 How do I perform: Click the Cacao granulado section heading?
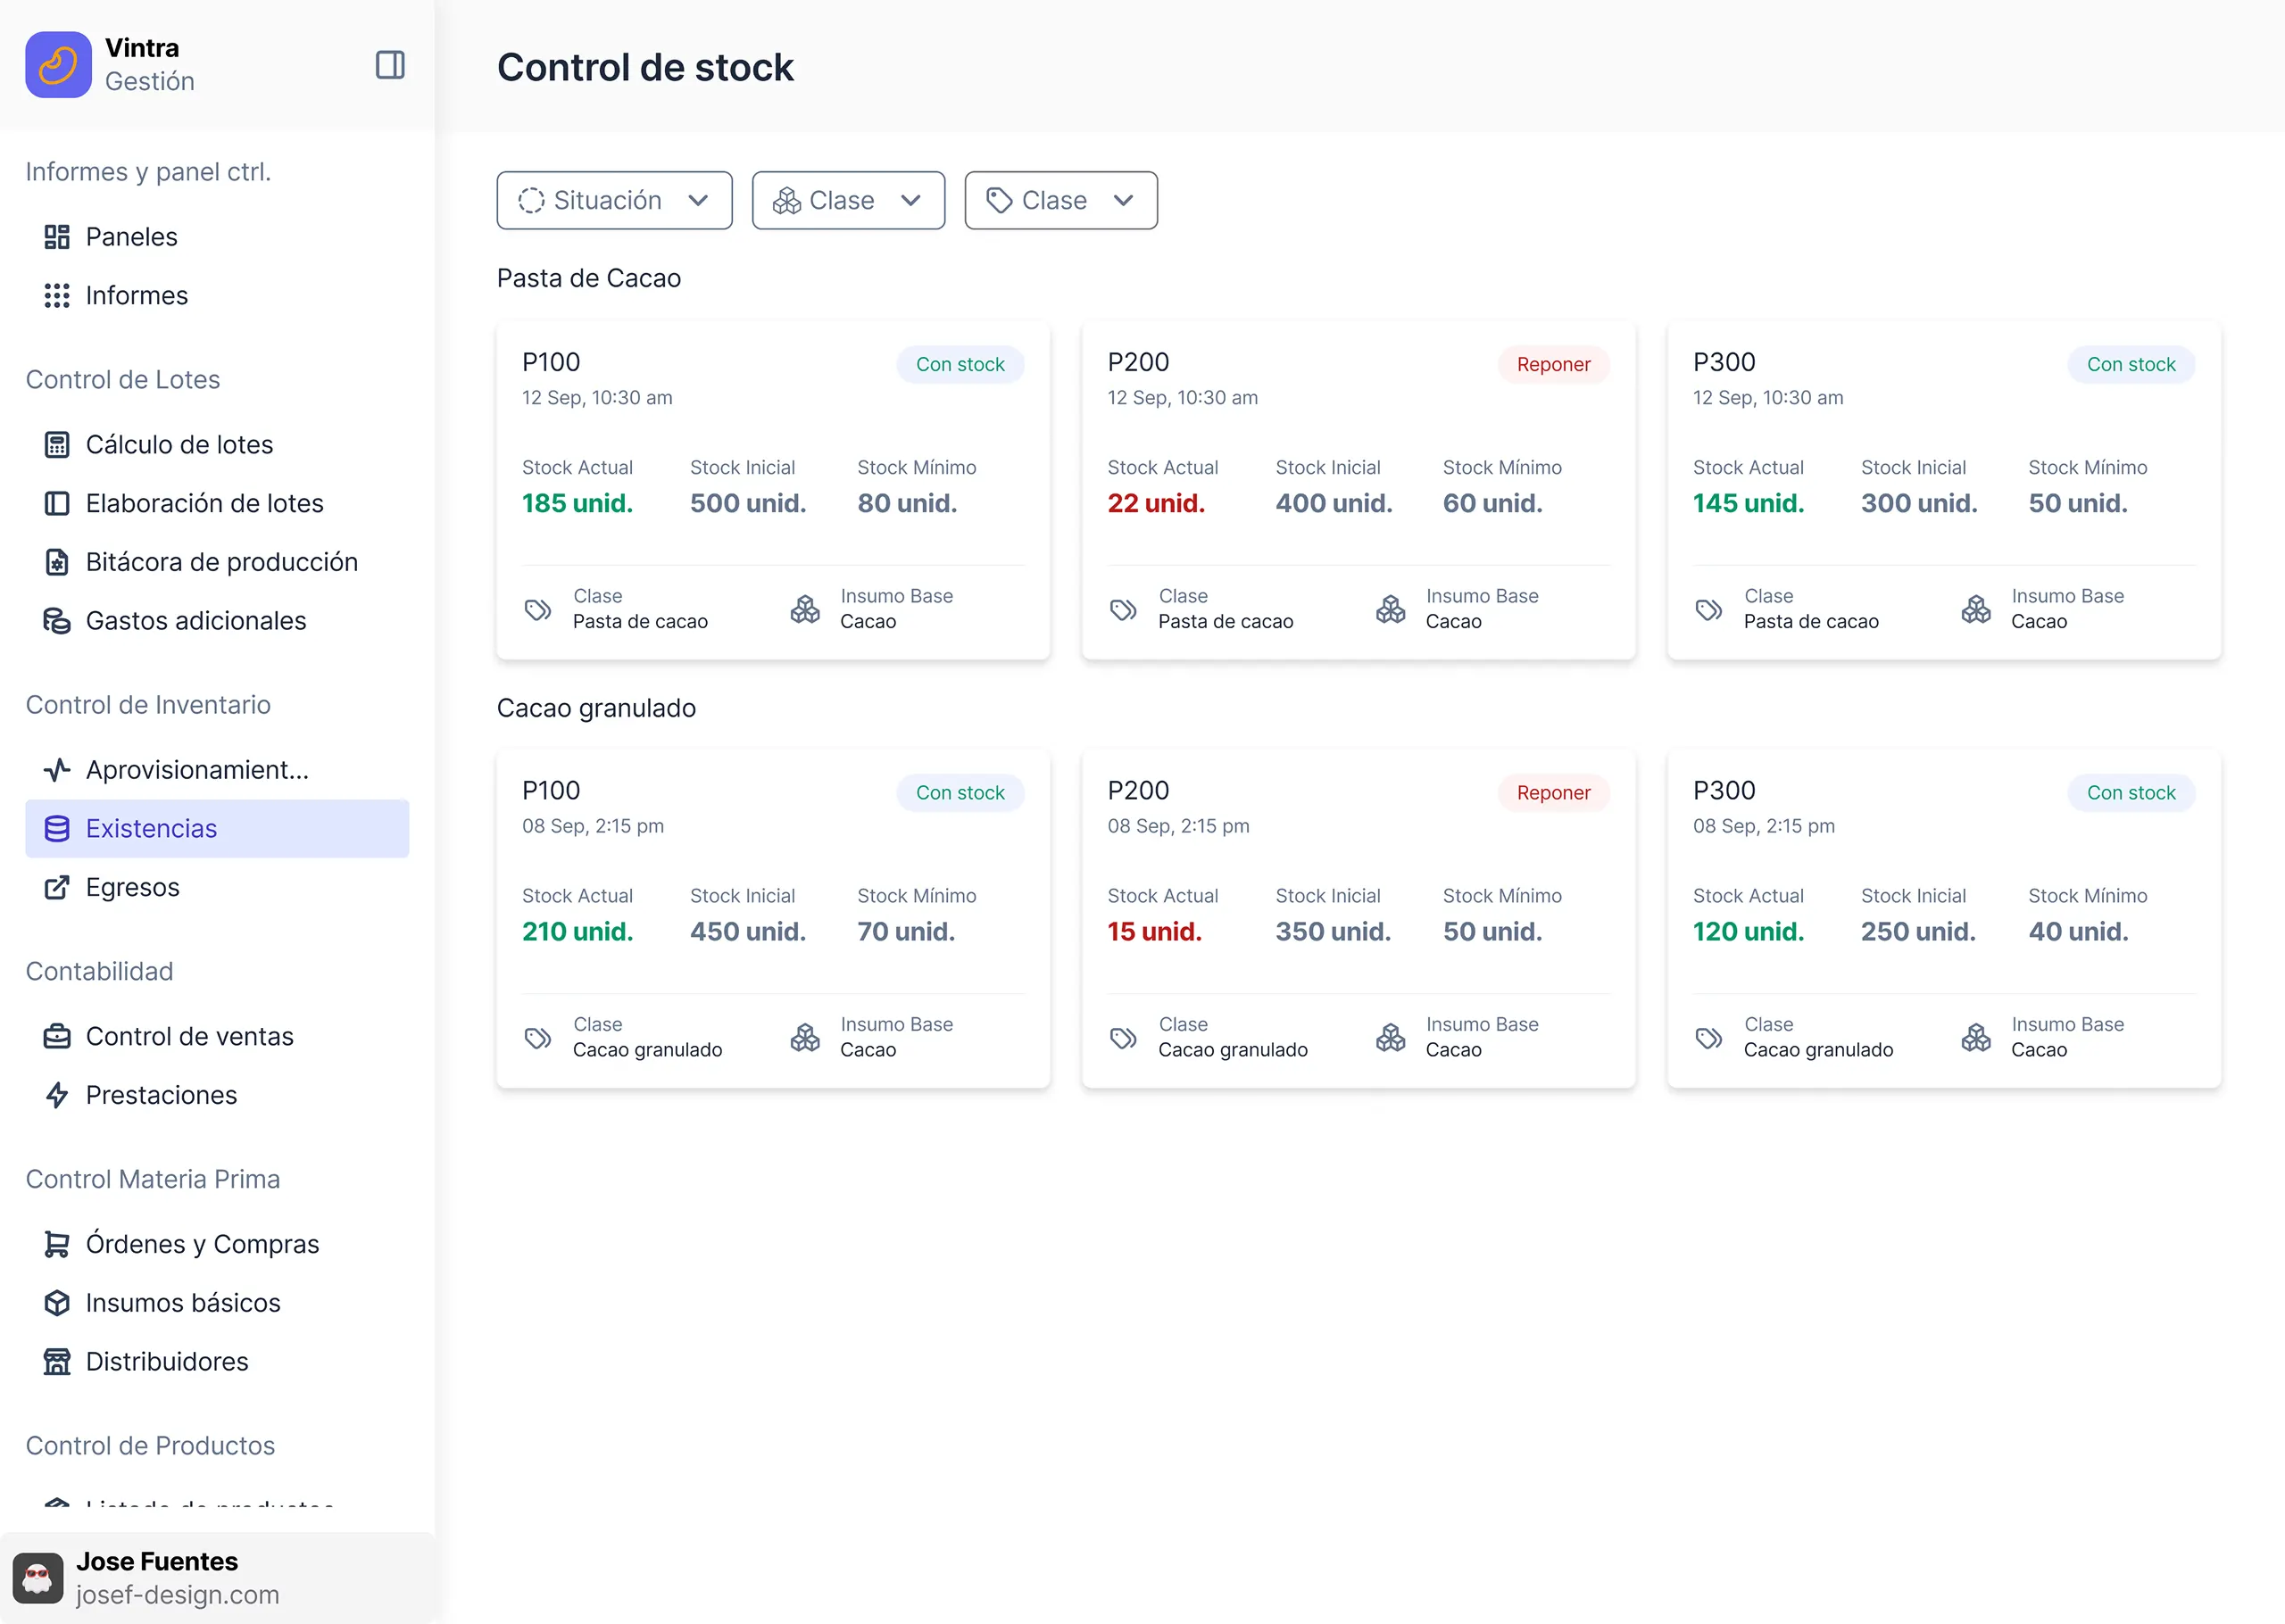pos(596,708)
